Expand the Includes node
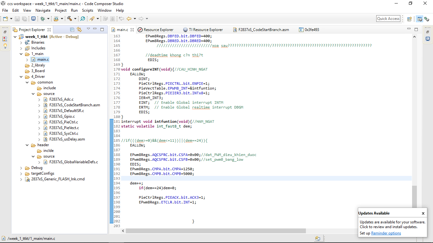 click(x=21, y=48)
